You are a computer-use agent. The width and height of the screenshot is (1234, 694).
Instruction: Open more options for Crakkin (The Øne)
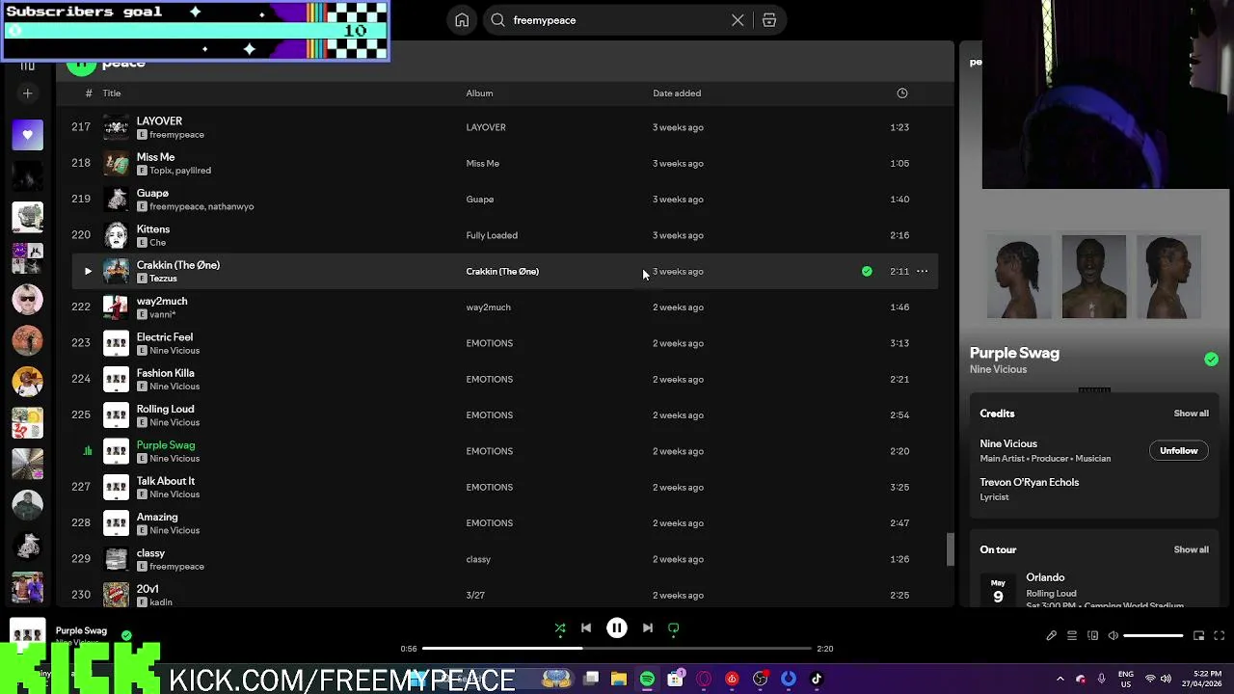tap(922, 272)
